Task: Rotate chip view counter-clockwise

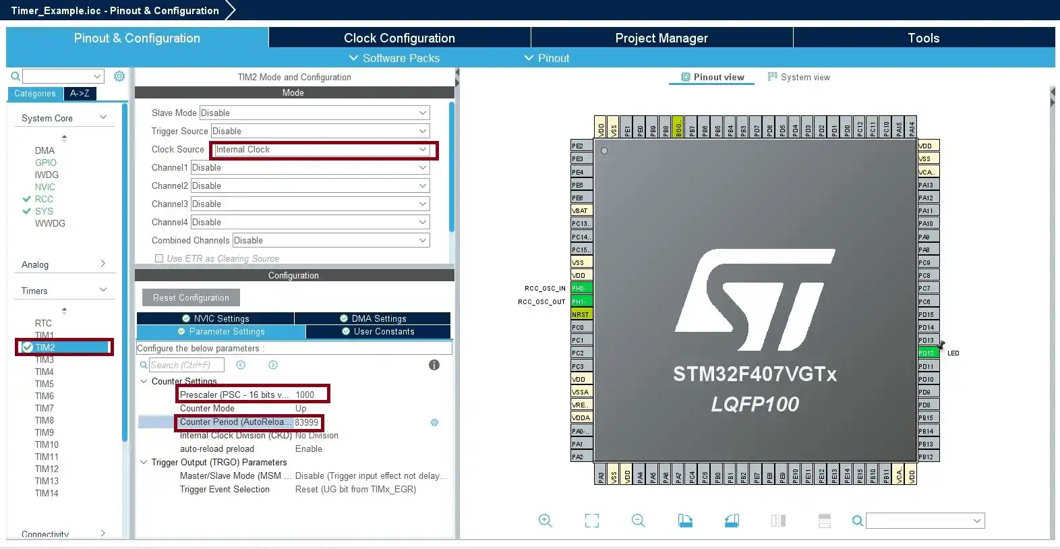Action: click(732, 521)
